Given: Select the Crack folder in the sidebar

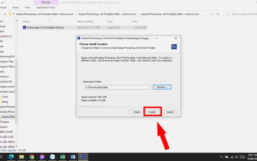Looking at the screenshot, I should point(4,97).
